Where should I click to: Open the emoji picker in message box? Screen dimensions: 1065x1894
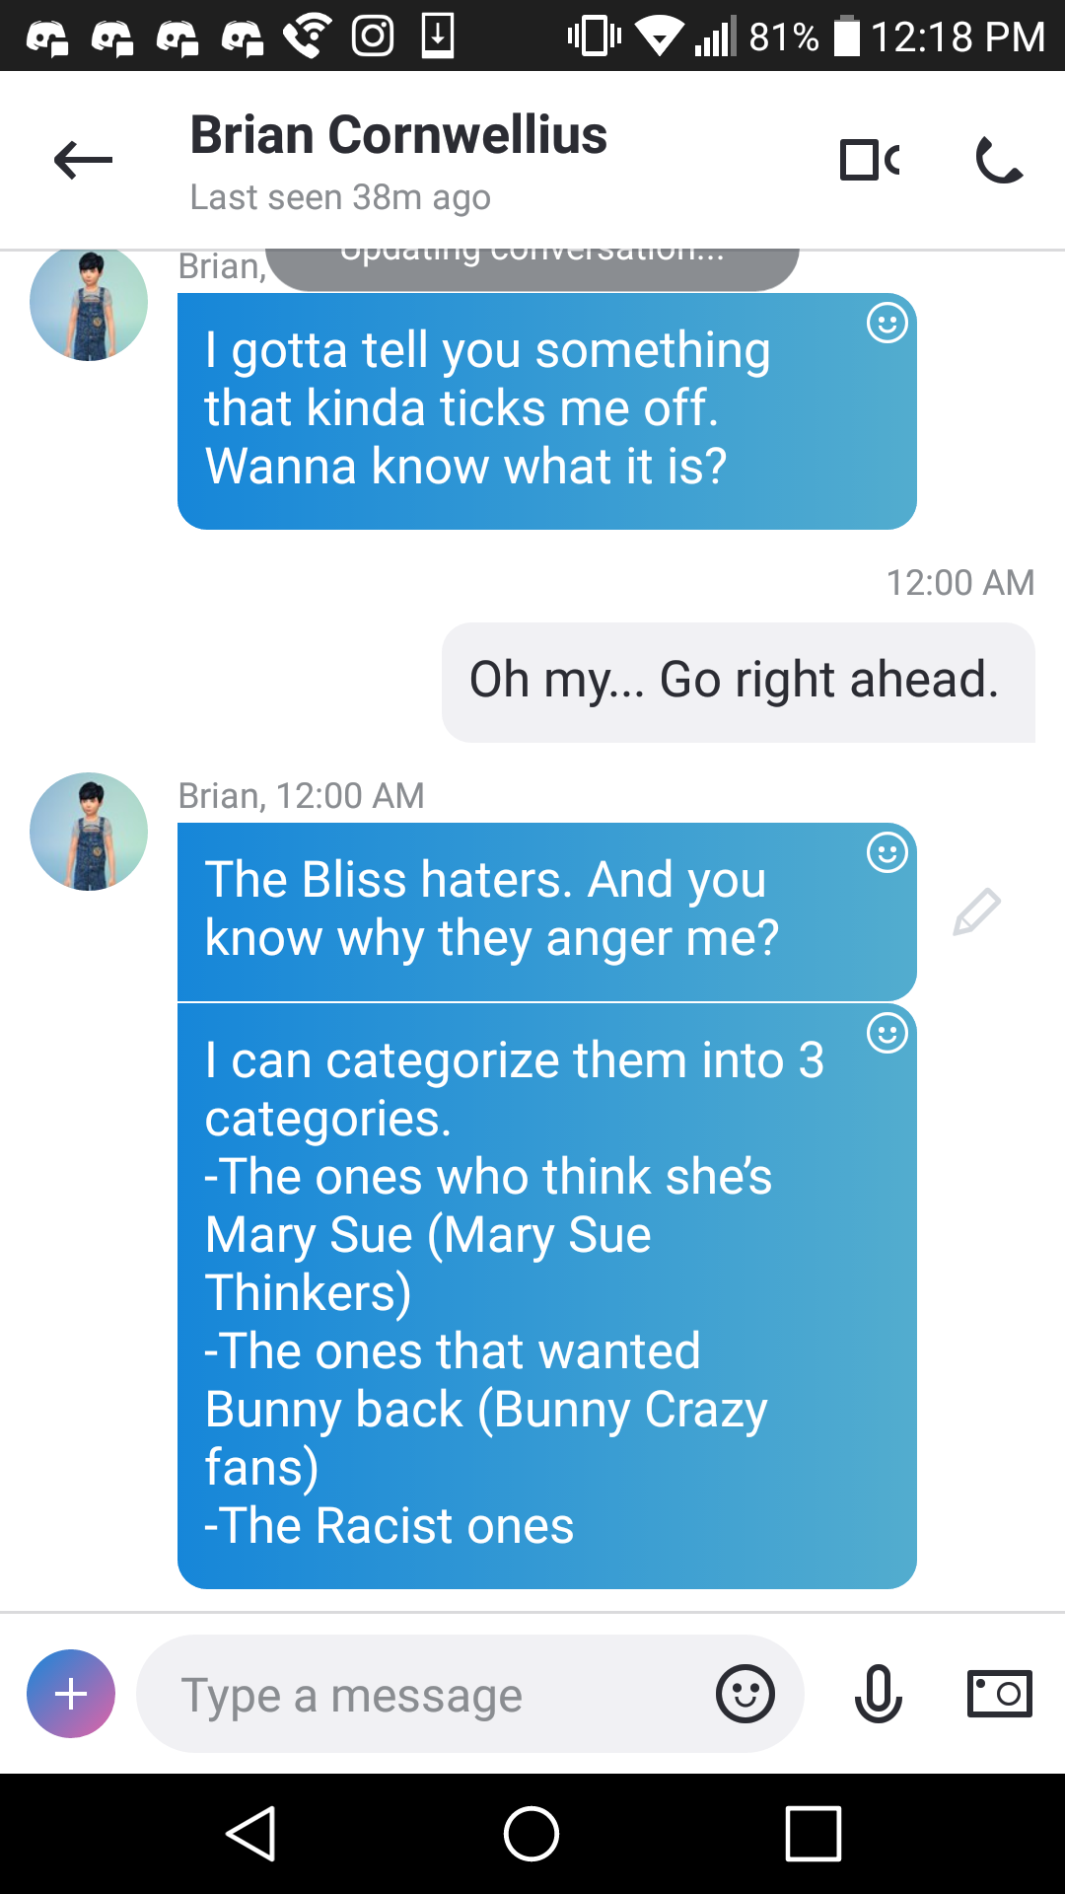pos(745,1694)
